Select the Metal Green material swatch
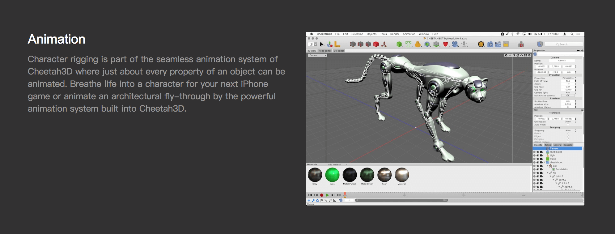The width and height of the screenshot is (615, 234). (367, 175)
